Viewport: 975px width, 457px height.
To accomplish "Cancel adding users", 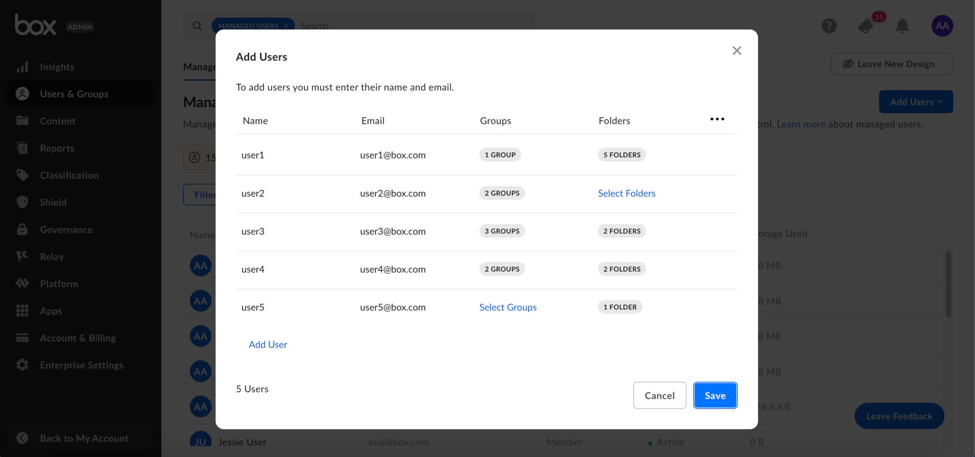I will [x=659, y=395].
